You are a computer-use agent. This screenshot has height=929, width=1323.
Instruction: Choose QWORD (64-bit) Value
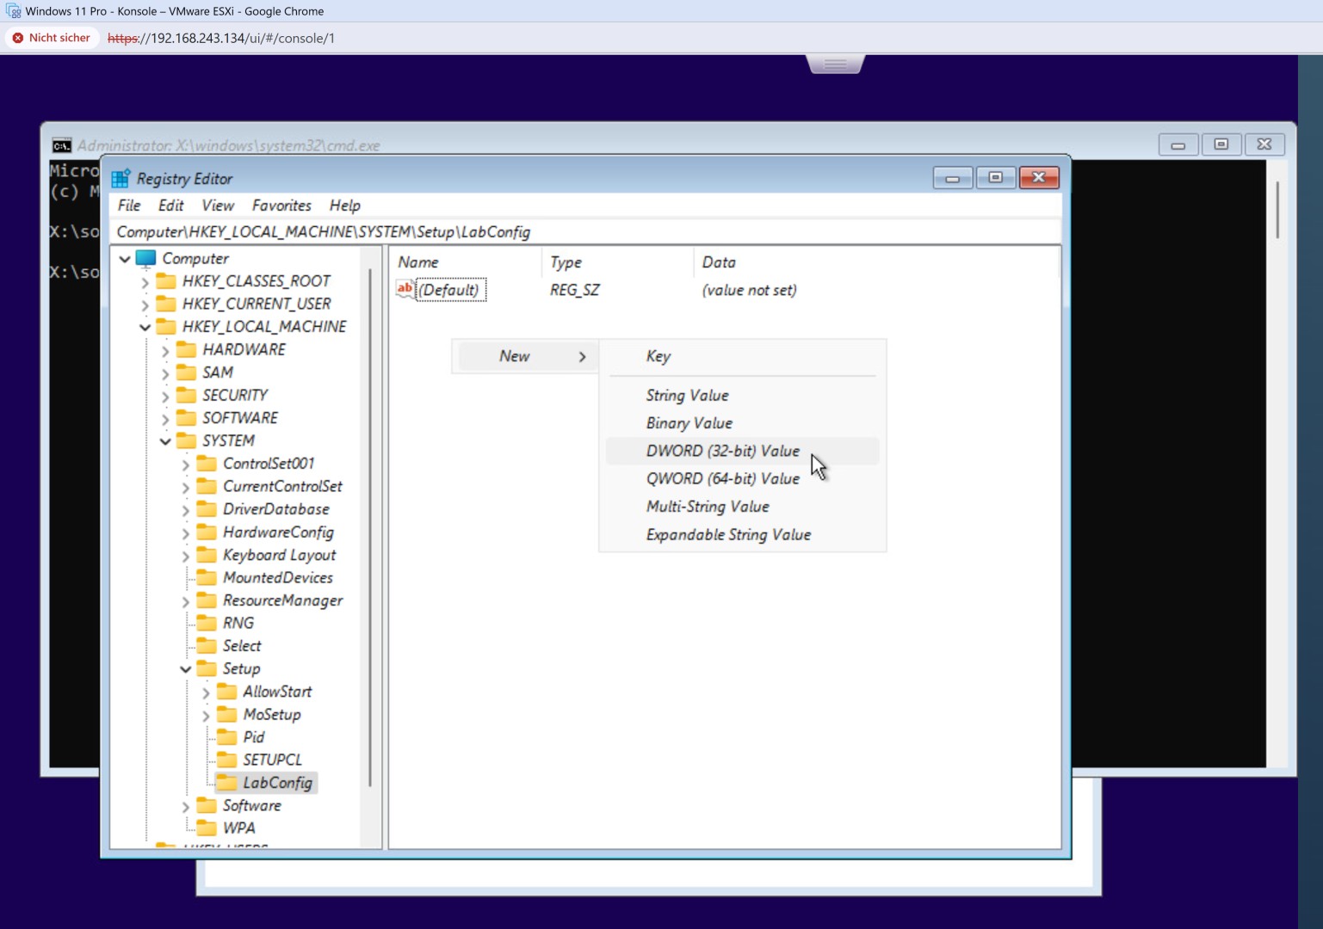742,479
